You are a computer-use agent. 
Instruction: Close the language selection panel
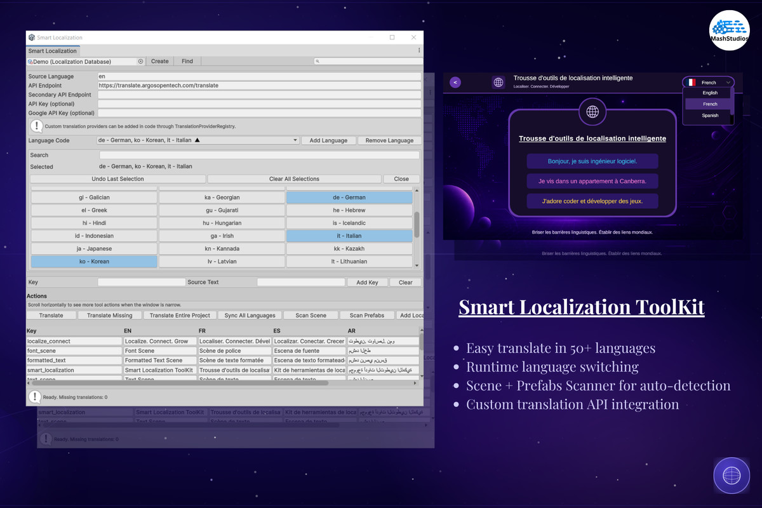pos(401,179)
